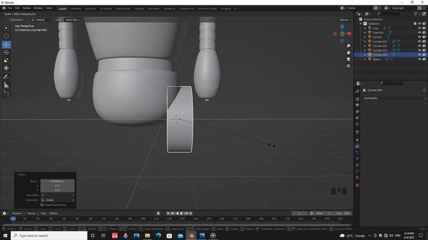Open the Tool properties tab

click(357, 91)
